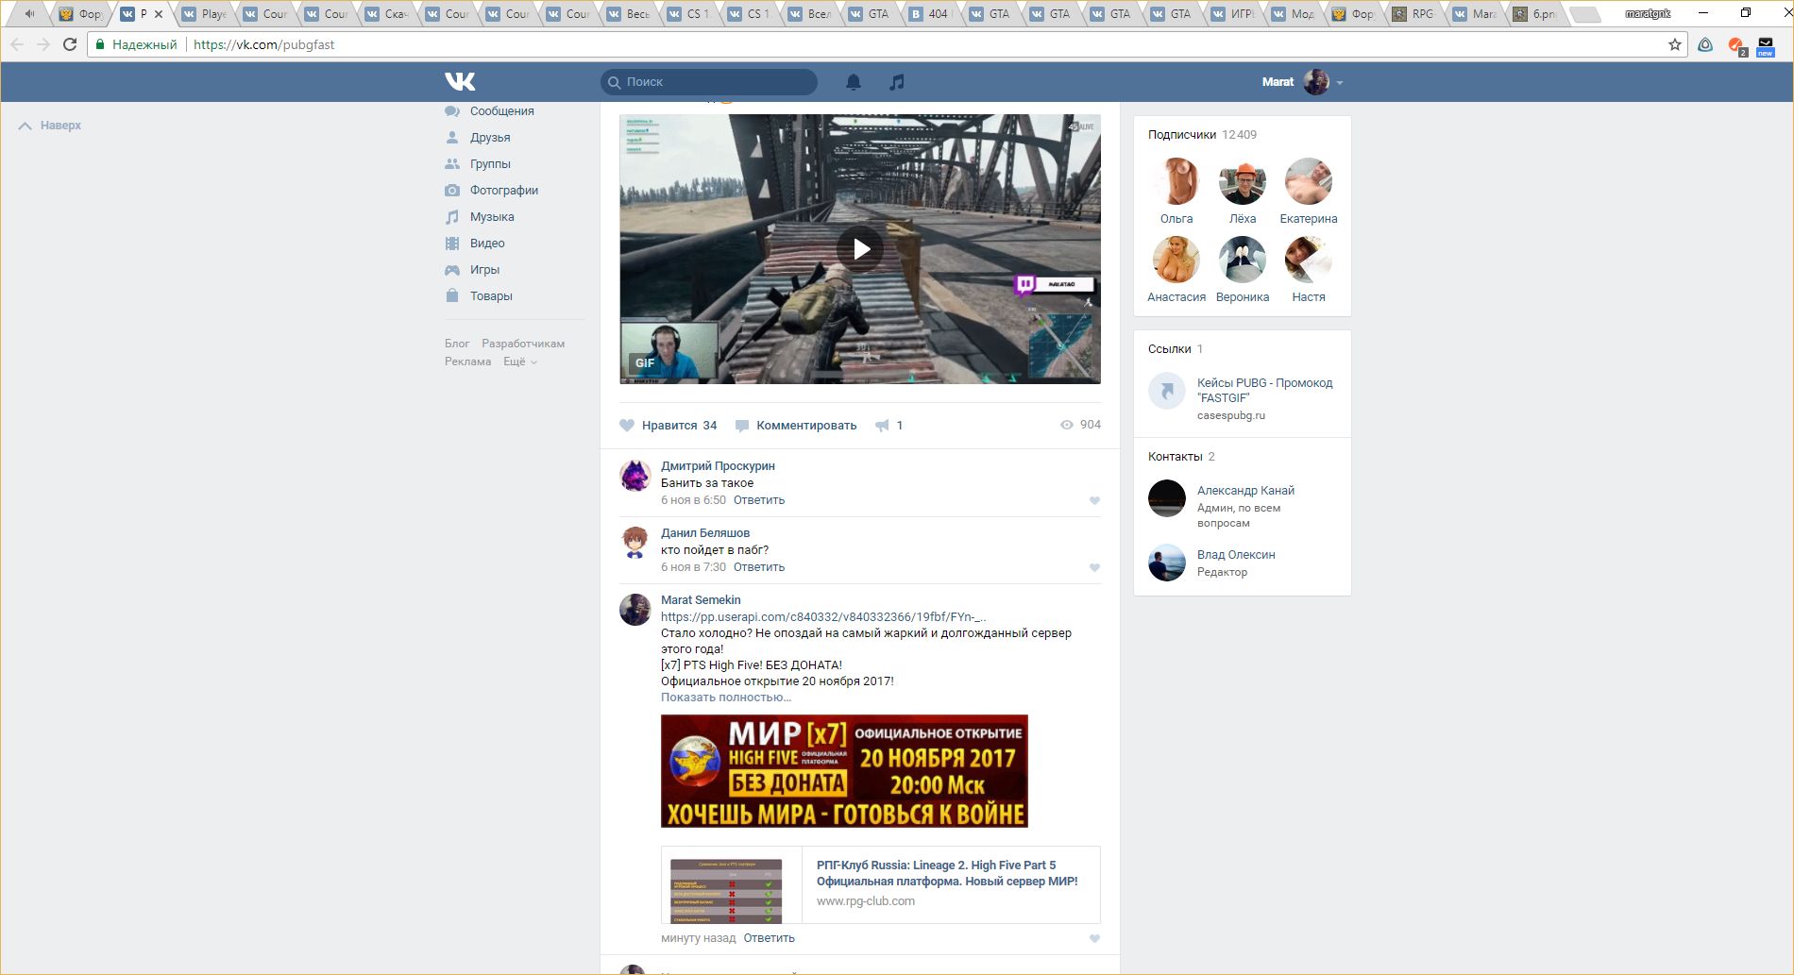Screen dimensions: 1794x975
Task: Open the Кейсы PUBG promo link
Action: pyautogui.click(x=1264, y=390)
